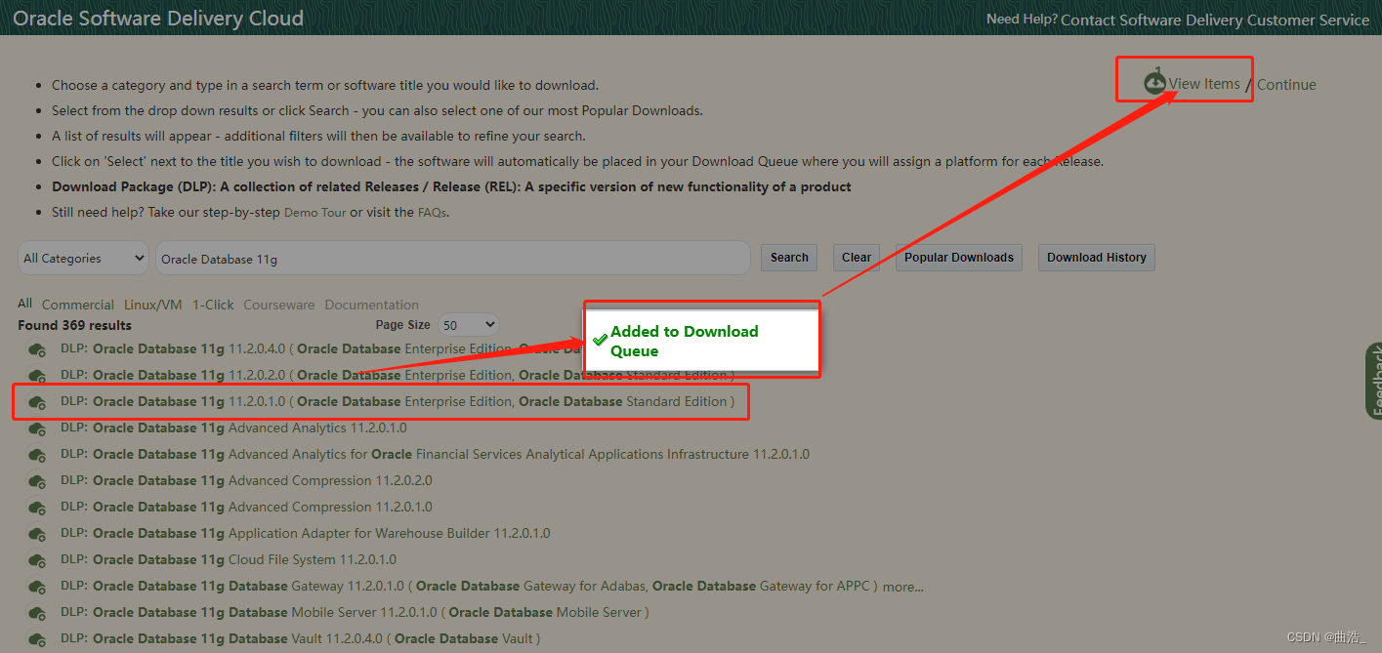Click the more... link on Database Gateway row
Viewport: 1382px width, 653px height.
click(x=902, y=587)
